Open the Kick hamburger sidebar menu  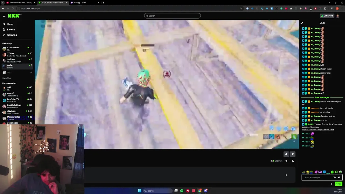click(4, 16)
